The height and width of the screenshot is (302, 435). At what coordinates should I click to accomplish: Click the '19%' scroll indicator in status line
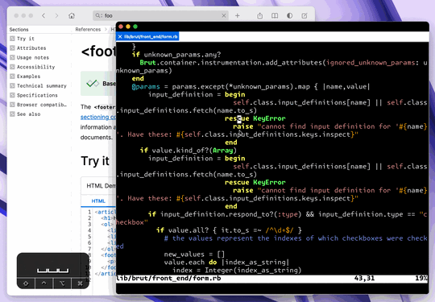pos(421,278)
